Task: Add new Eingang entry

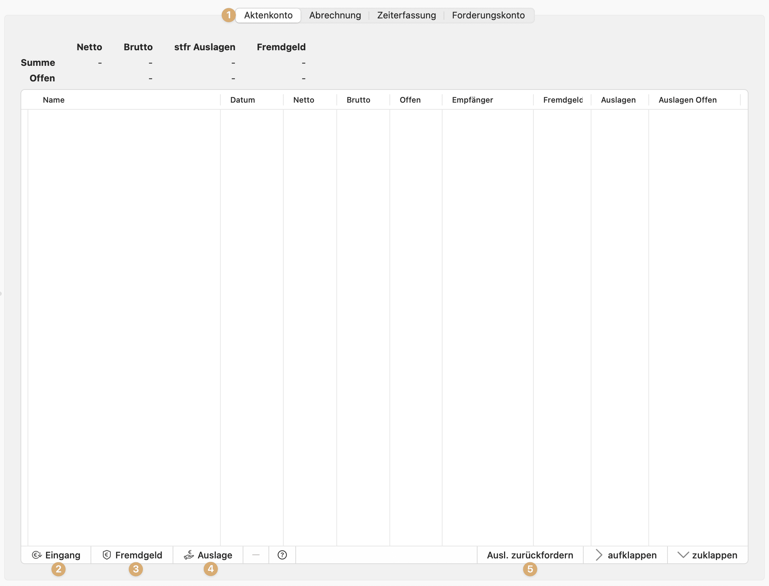Action: point(63,555)
